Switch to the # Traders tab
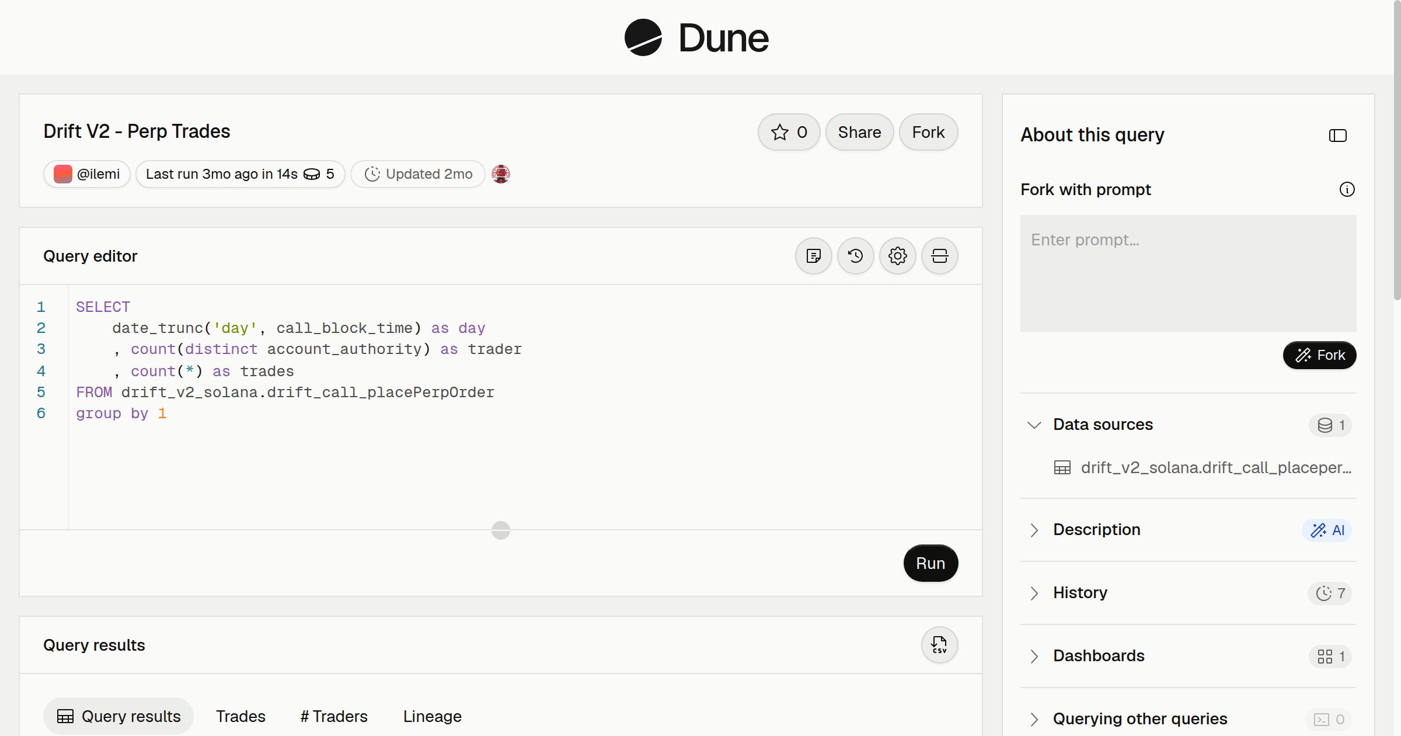Image resolution: width=1401 pixels, height=736 pixels. point(334,716)
